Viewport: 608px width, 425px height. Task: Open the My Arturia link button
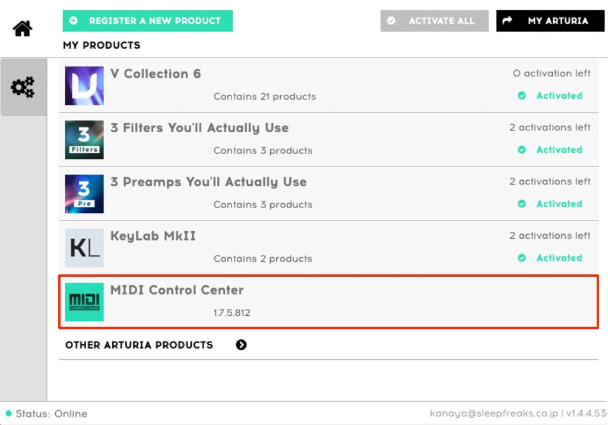[550, 21]
